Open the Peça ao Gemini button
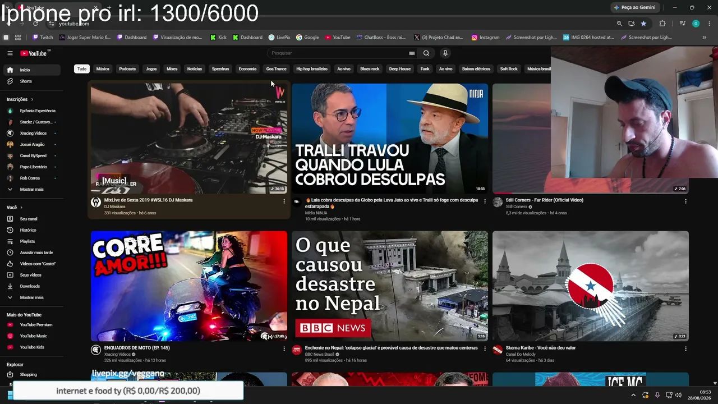The width and height of the screenshot is (718, 404). [x=635, y=7]
